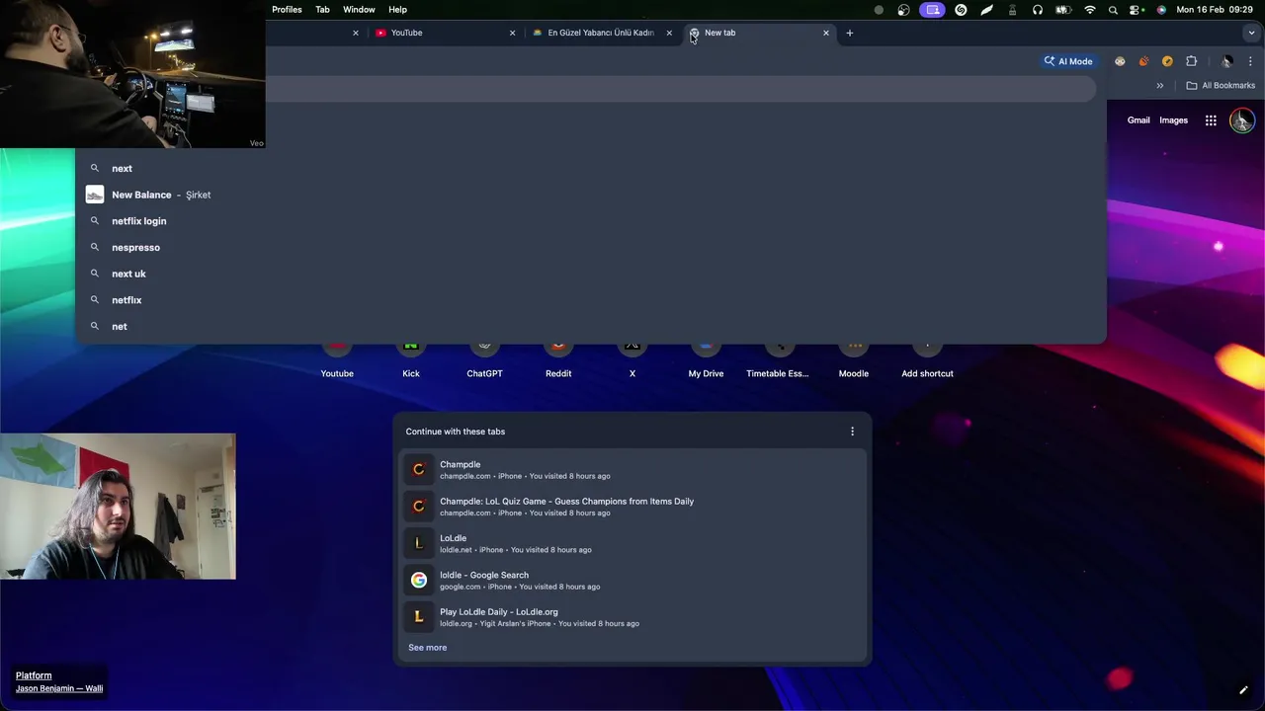Open the My Drive shortcut
Image resolution: width=1265 pixels, height=711 pixels.
[706, 361]
